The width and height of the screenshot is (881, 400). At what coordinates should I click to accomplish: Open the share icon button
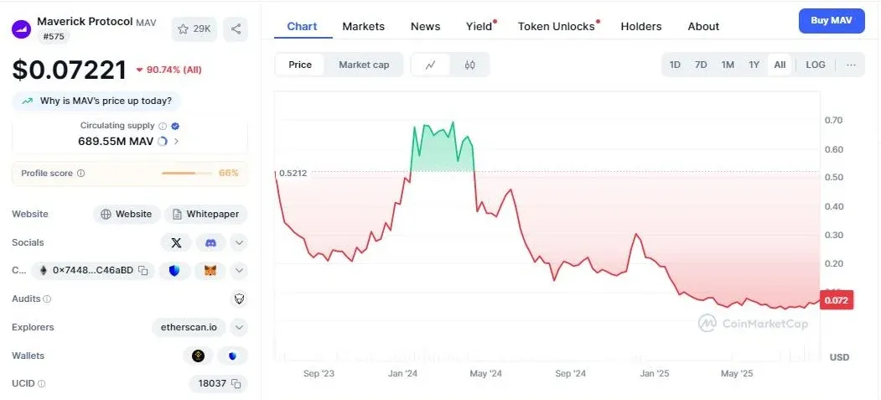tap(236, 29)
